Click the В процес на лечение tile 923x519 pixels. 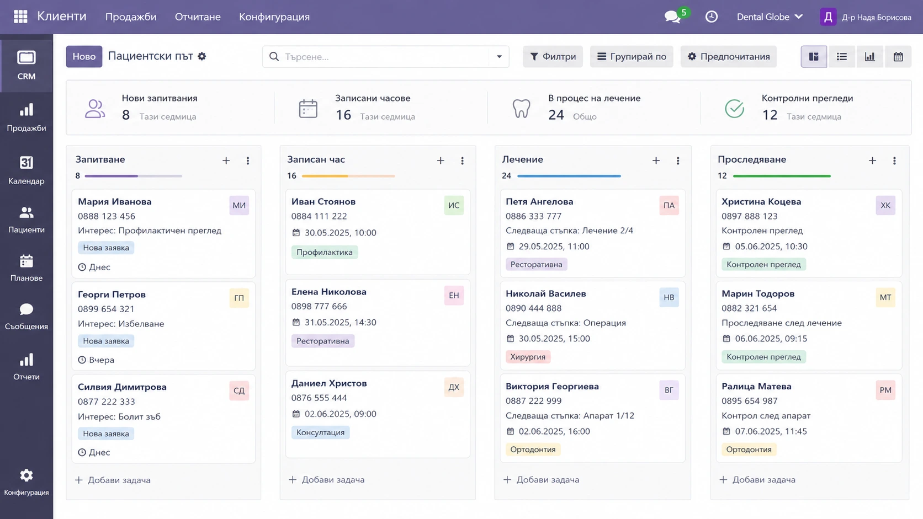(594, 108)
